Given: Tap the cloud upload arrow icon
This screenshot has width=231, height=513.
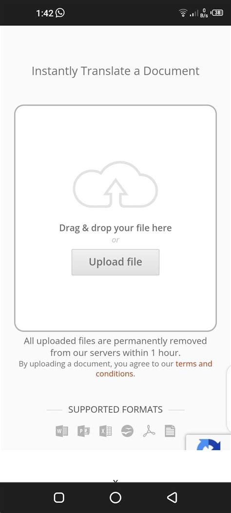Looking at the screenshot, I should coord(115,185).
